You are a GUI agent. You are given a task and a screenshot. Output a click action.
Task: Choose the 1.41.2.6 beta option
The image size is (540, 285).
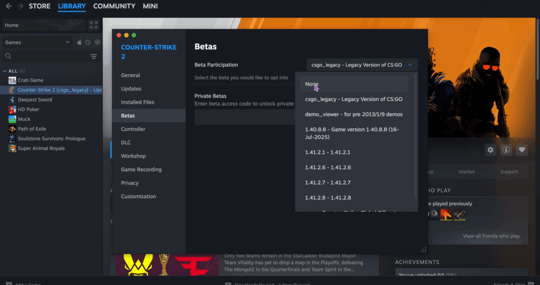(x=354, y=168)
